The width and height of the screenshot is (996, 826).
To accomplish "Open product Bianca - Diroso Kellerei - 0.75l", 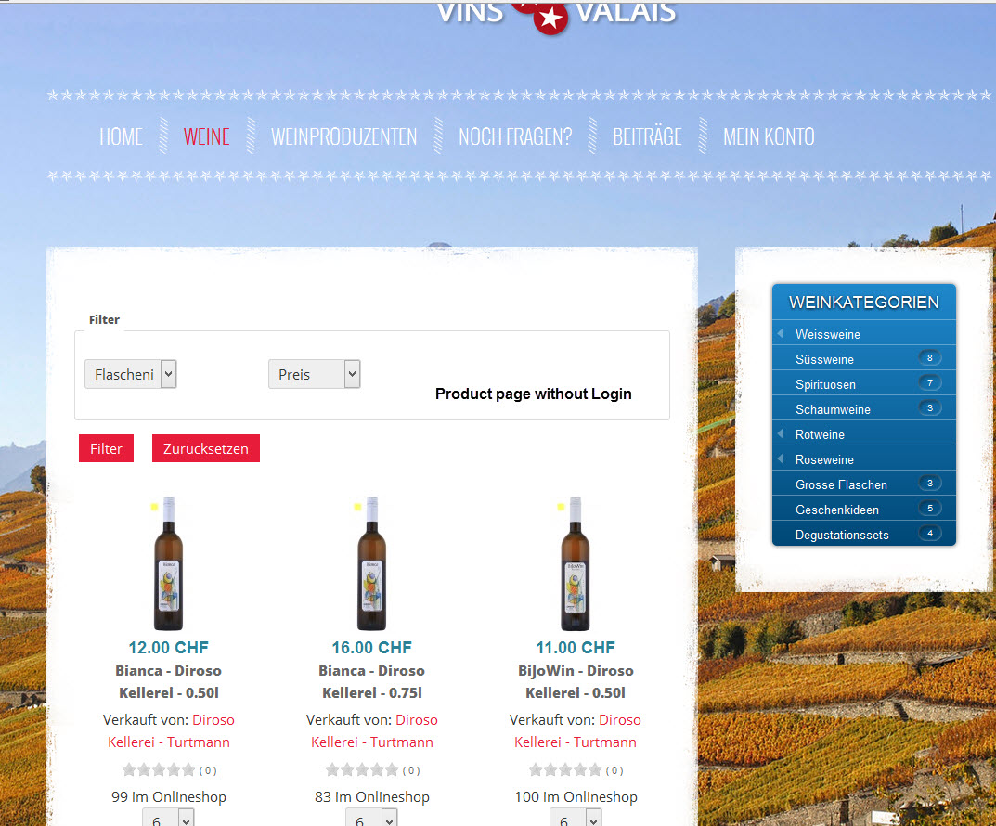I will (x=371, y=681).
